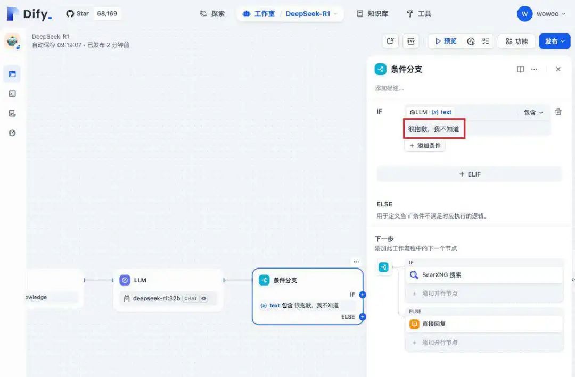Open the logs sidebar icon

click(12, 113)
